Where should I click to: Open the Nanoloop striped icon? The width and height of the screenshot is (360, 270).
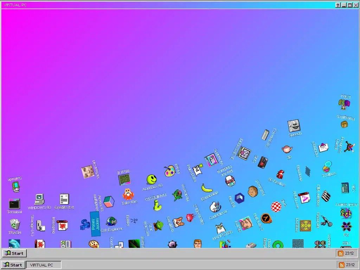coord(308,171)
